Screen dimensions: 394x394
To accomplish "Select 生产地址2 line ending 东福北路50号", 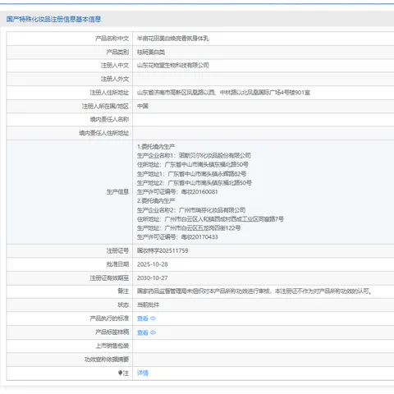I will 195,183.
